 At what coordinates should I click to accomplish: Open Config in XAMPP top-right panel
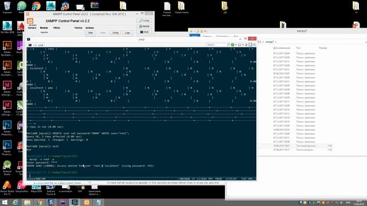(x=144, y=21)
